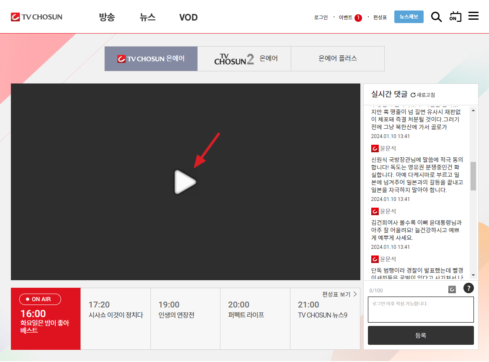Click user icon for 윤문석 above 단독 범행 comment
Image resolution: width=489 pixels, height=362 pixels.
pyautogui.click(x=375, y=259)
